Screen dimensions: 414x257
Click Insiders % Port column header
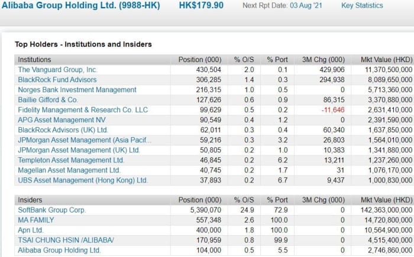click(x=277, y=200)
